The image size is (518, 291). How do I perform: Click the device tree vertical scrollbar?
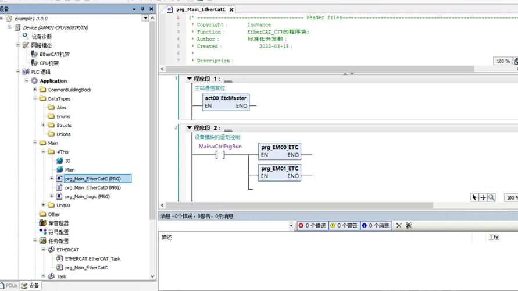point(153,145)
